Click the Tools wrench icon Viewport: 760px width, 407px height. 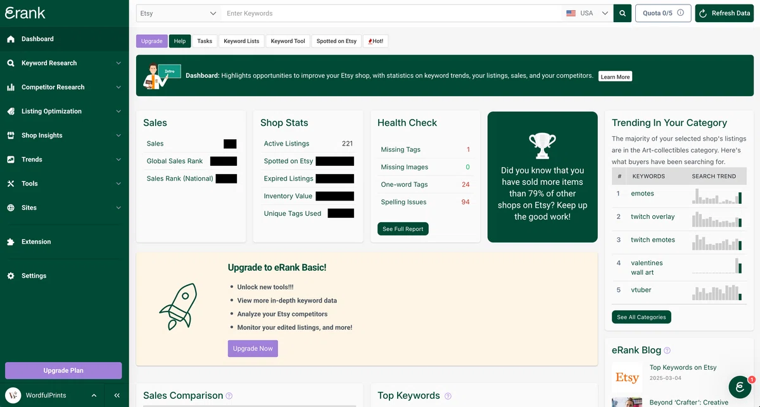(x=10, y=184)
